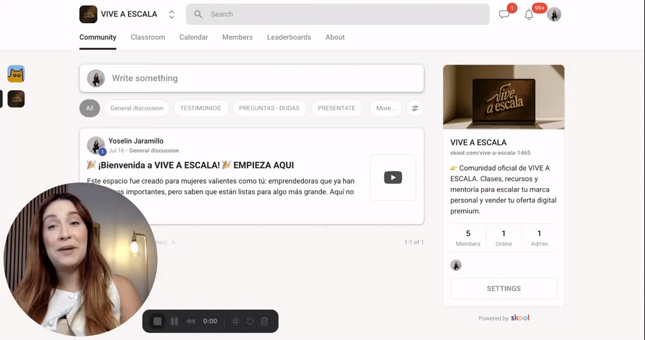Click the Write something post box

252,78
